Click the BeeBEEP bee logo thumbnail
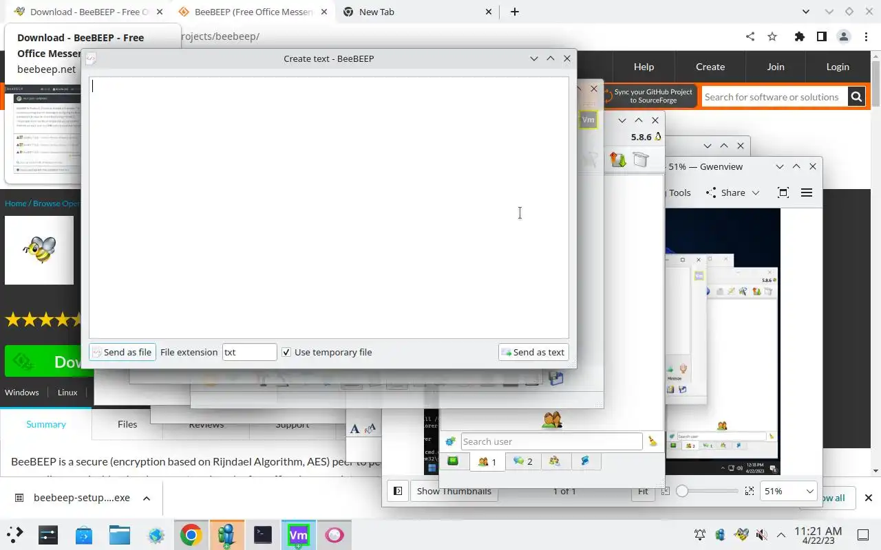Image resolution: width=881 pixels, height=550 pixels. pos(39,250)
